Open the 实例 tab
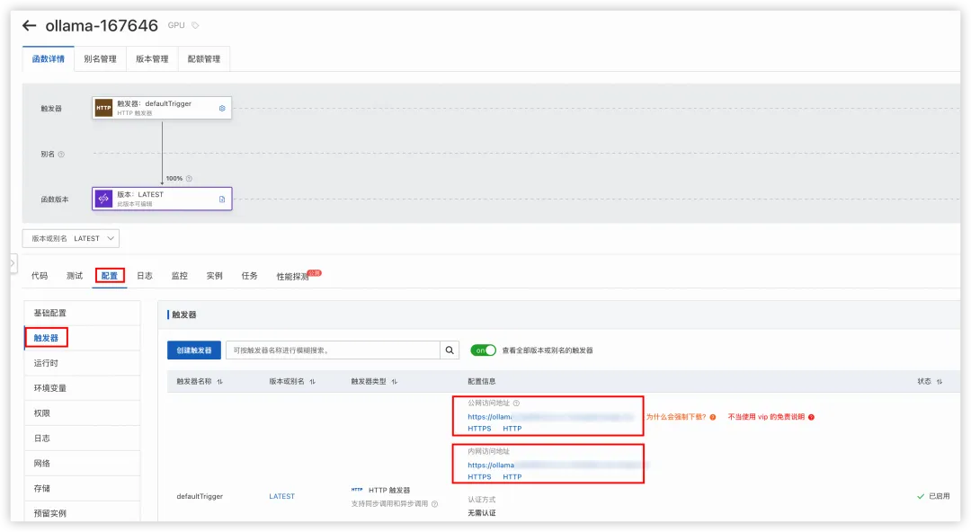Image resolution: width=971 pixels, height=532 pixels. point(214,276)
